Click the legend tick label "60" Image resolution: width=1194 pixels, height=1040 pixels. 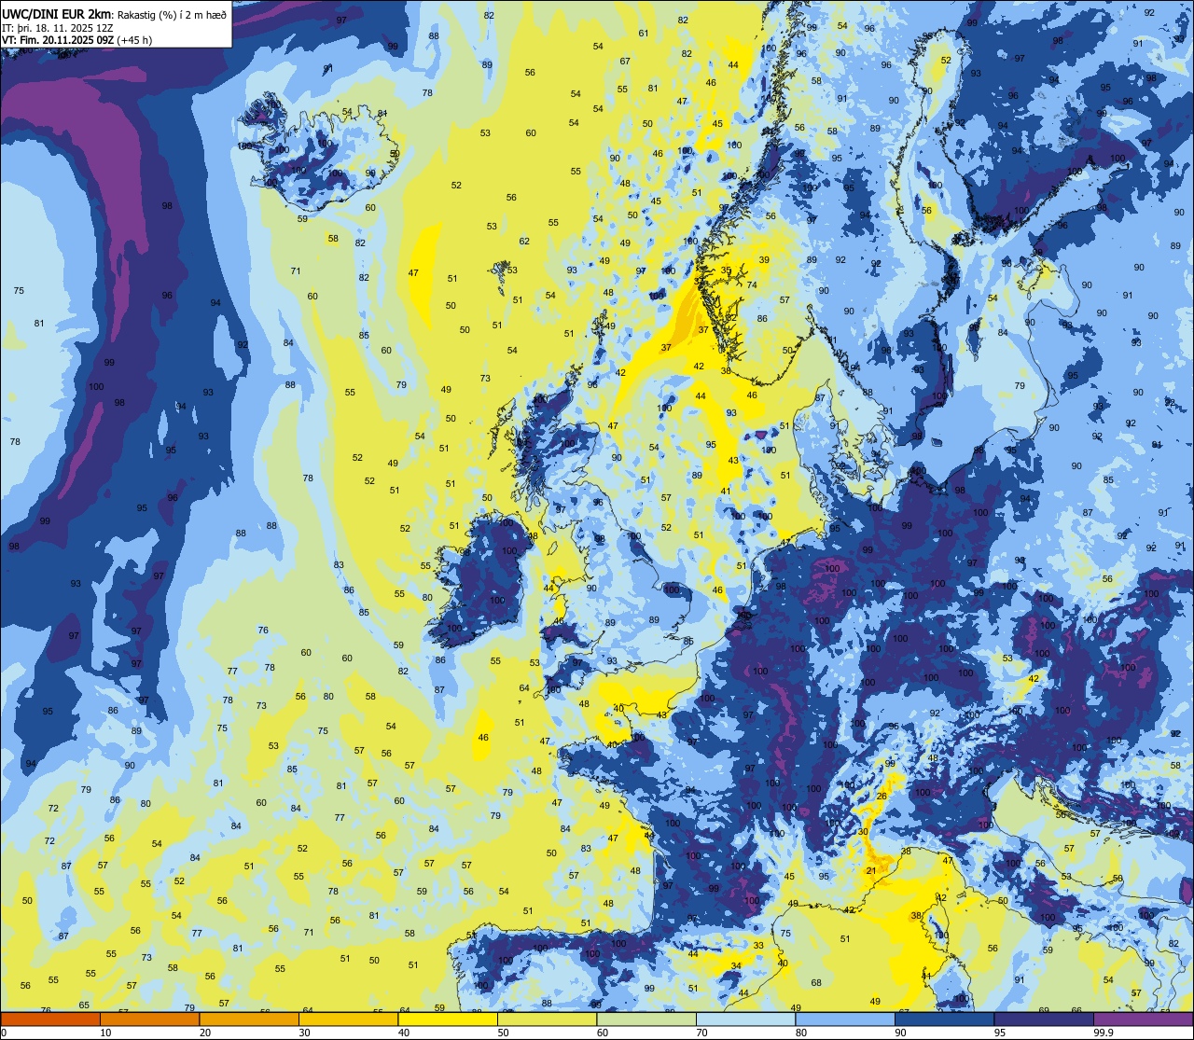pos(603,1033)
